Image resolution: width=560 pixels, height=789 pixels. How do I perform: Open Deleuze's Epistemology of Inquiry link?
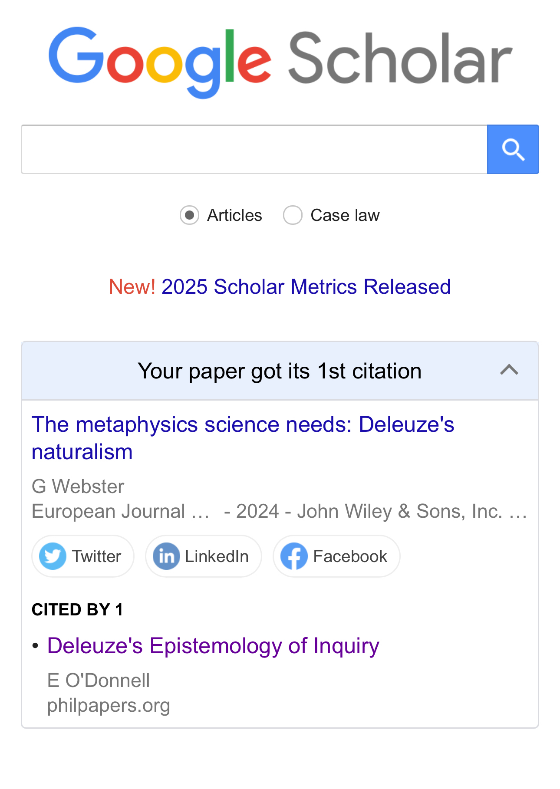213,645
